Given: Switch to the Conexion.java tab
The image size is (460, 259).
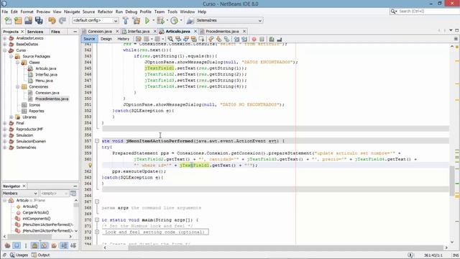Looking at the screenshot, I should 100,31.
